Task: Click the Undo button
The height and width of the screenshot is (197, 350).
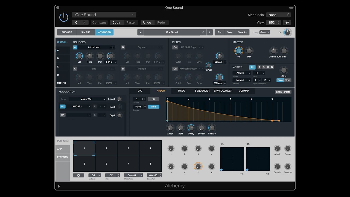Action: click(147, 22)
